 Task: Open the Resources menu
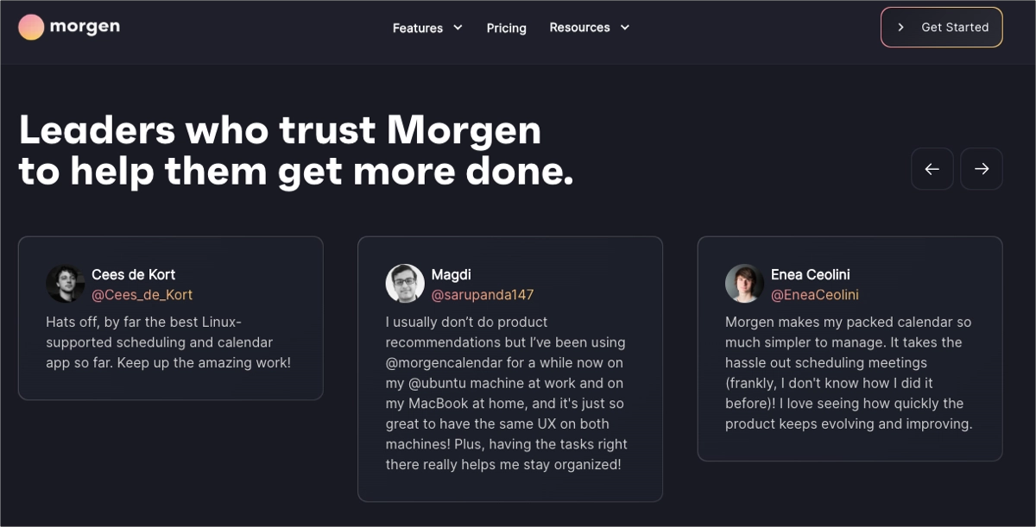pos(579,28)
